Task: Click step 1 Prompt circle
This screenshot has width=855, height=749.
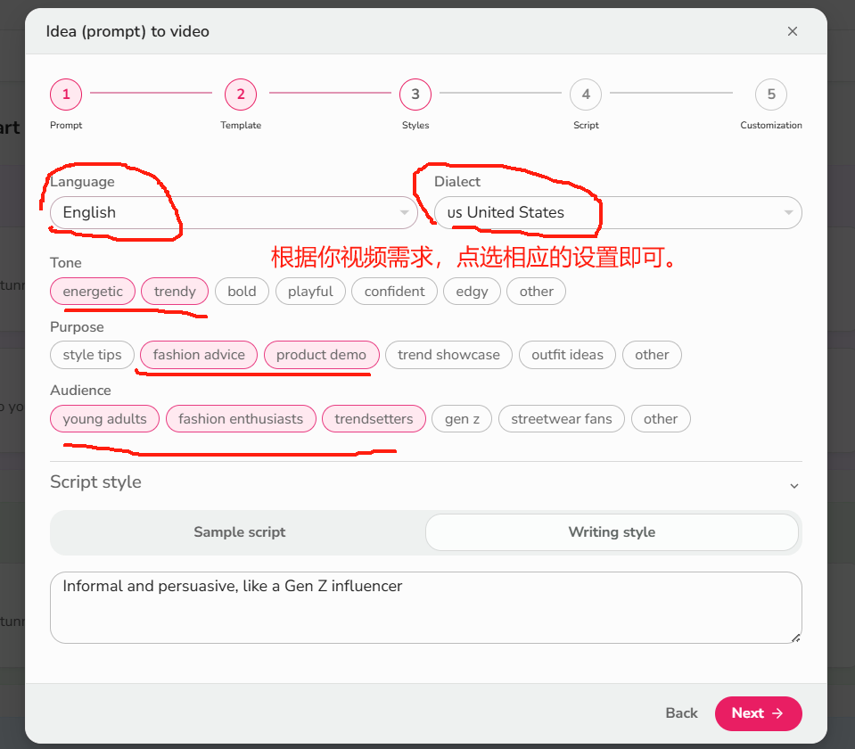Action: point(66,94)
